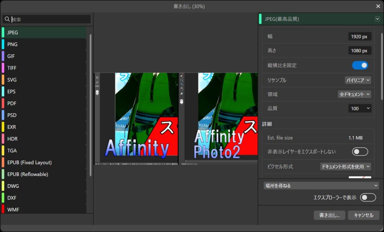Choose PNG format in the list
Screen dimensions: 384x232
click(x=12, y=44)
